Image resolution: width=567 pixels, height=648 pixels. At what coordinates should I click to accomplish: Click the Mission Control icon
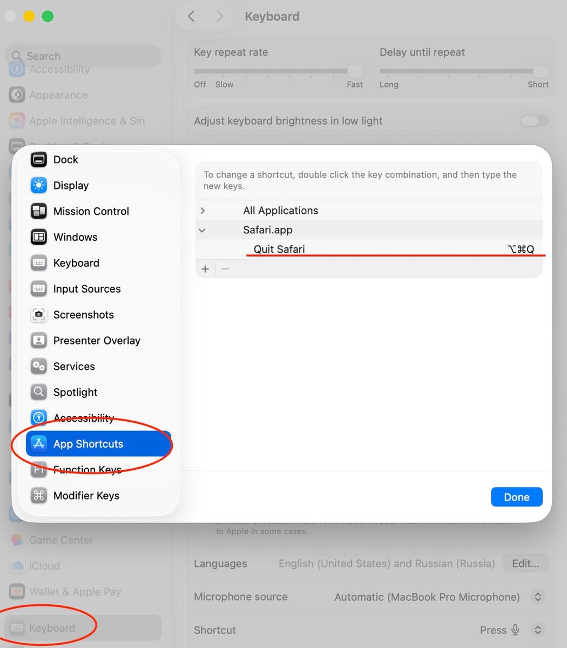[x=39, y=211]
